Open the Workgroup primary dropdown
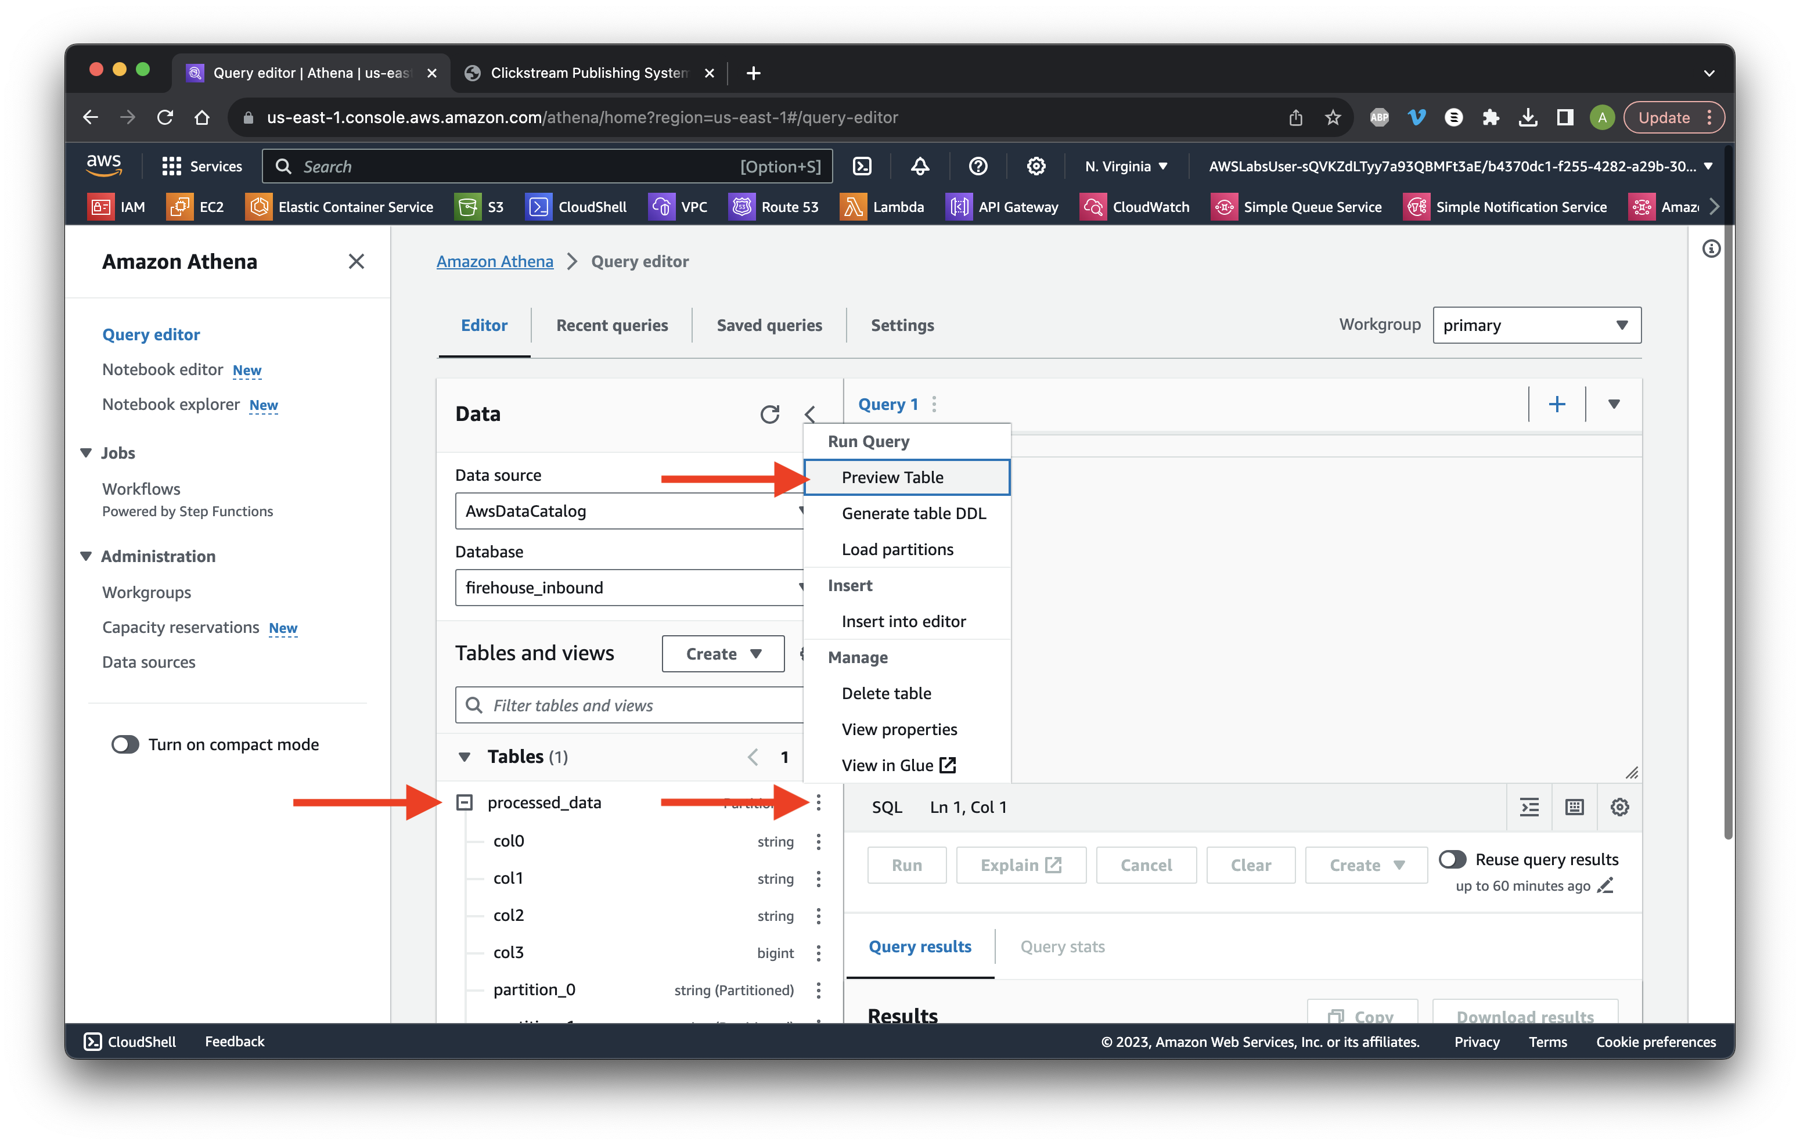The image size is (1800, 1145). (1537, 325)
